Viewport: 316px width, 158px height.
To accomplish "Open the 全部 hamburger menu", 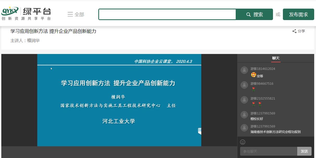I will [x=76, y=14].
